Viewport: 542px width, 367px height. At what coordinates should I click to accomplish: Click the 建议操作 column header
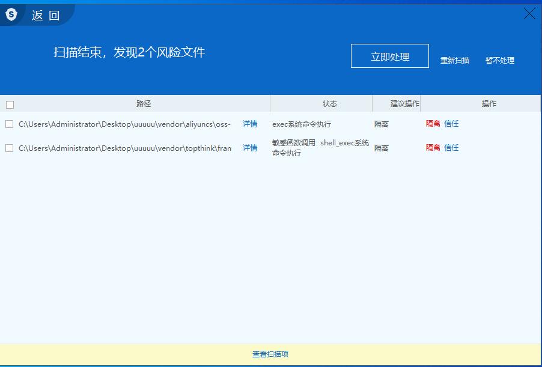(405, 104)
